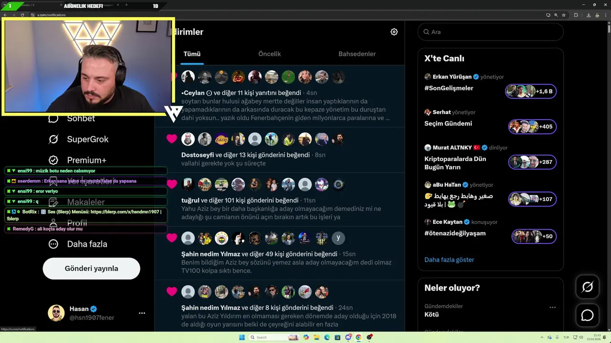Screen dimensions: 611x343
Task: Switch to Öncelik tab
Action: (269, 54)
